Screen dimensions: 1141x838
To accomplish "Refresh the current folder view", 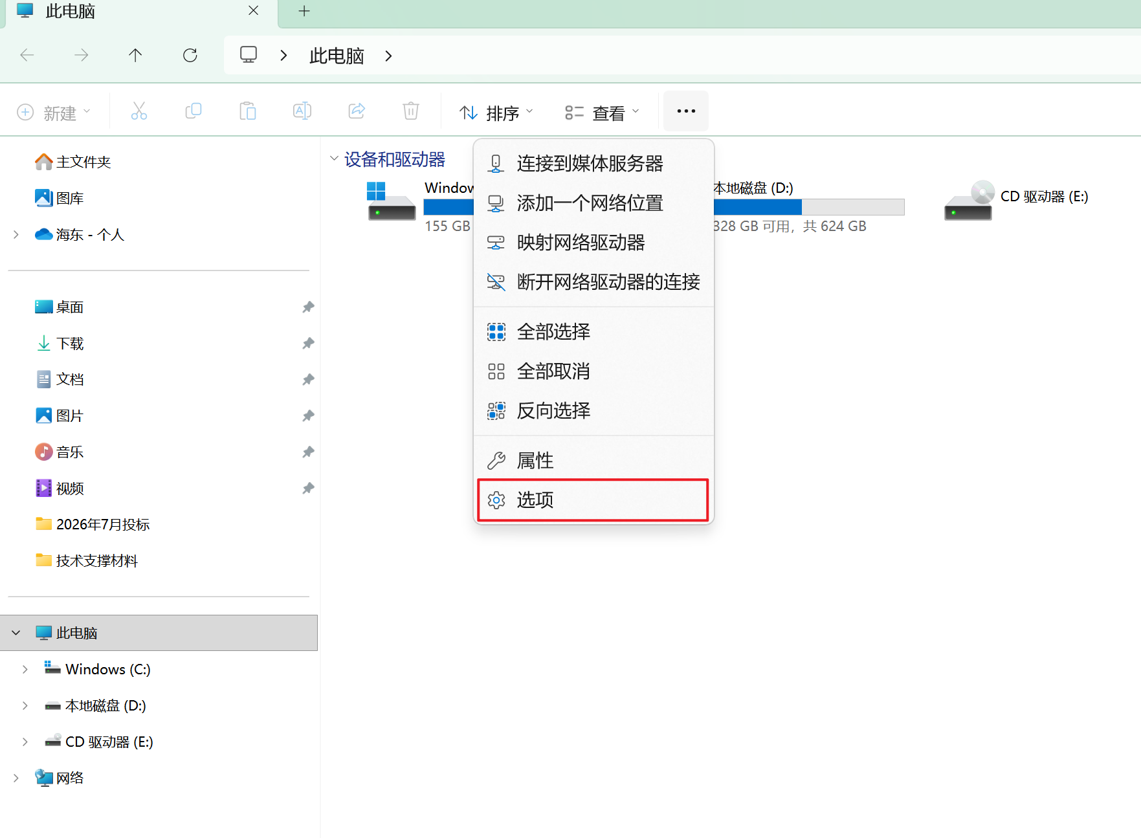I will coord(190,56).
